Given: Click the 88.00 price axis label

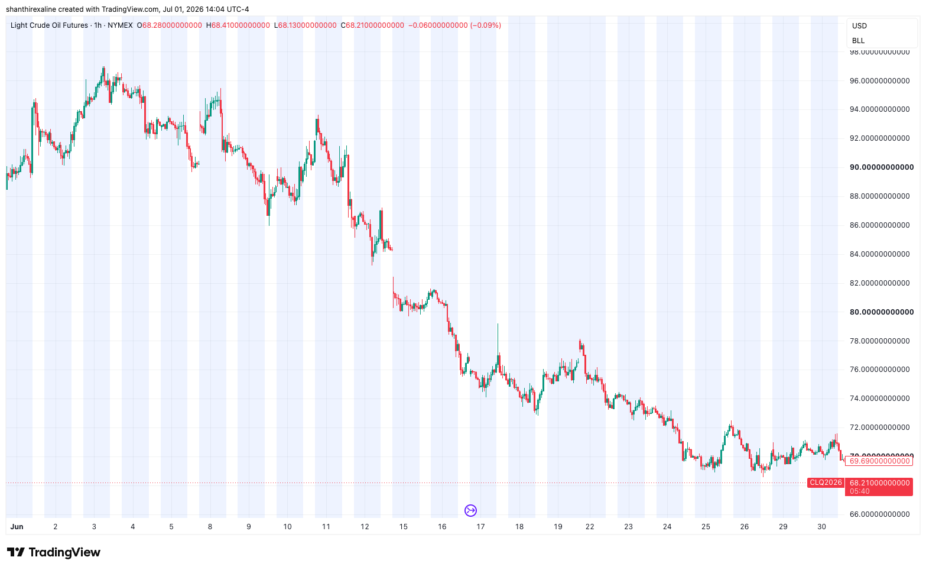Looking at the screenshot, I should 879,196.
